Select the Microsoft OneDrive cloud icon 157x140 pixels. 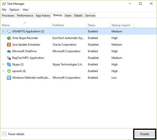point(9,51)
